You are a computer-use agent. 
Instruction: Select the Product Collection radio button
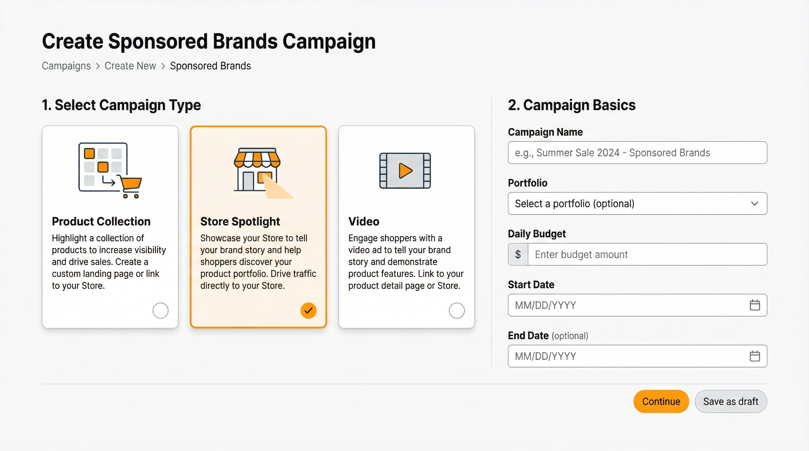click(161, 310)
